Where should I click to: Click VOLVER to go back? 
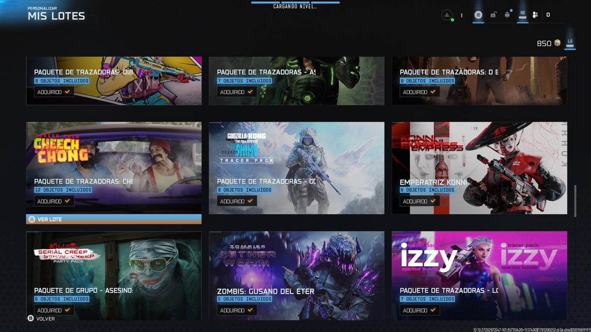(41, 319)
